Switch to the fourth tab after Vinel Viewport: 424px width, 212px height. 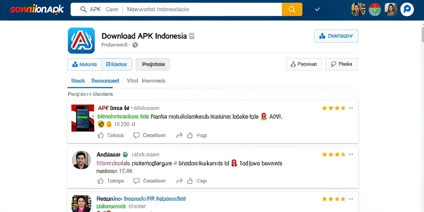coord(154,81)
